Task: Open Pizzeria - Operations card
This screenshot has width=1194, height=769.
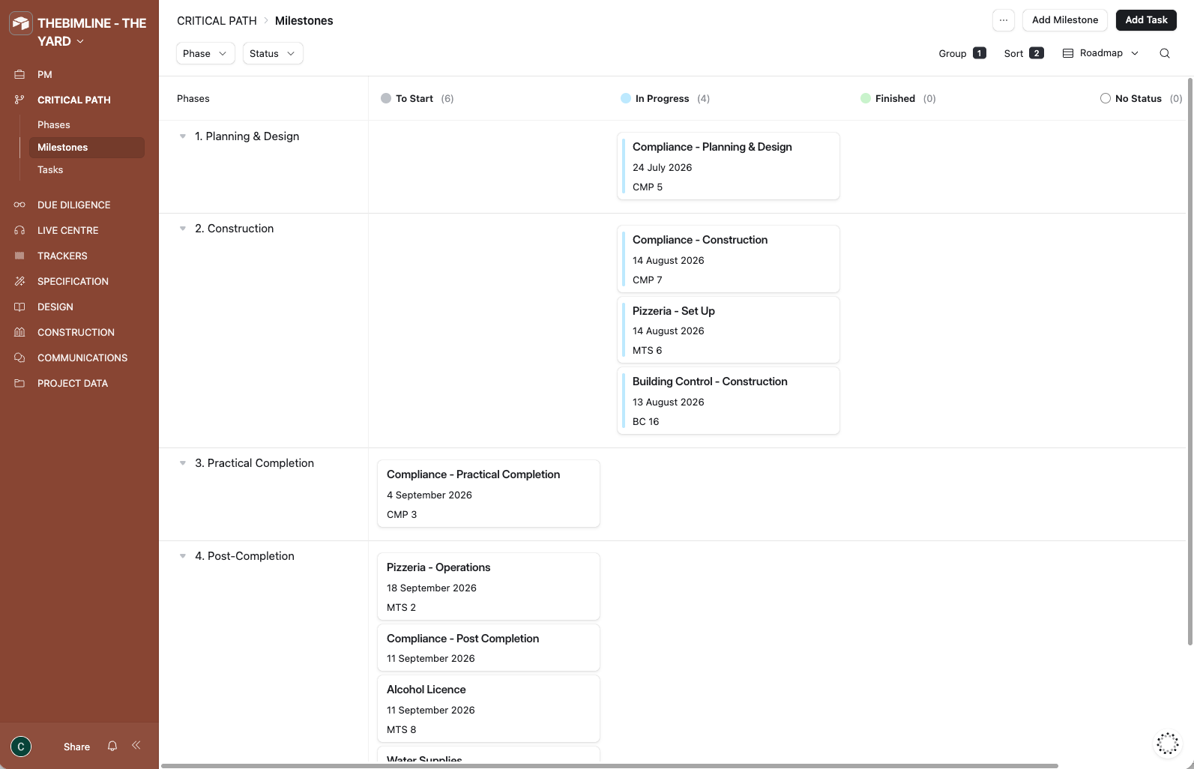Action: (x=489, y=586)
